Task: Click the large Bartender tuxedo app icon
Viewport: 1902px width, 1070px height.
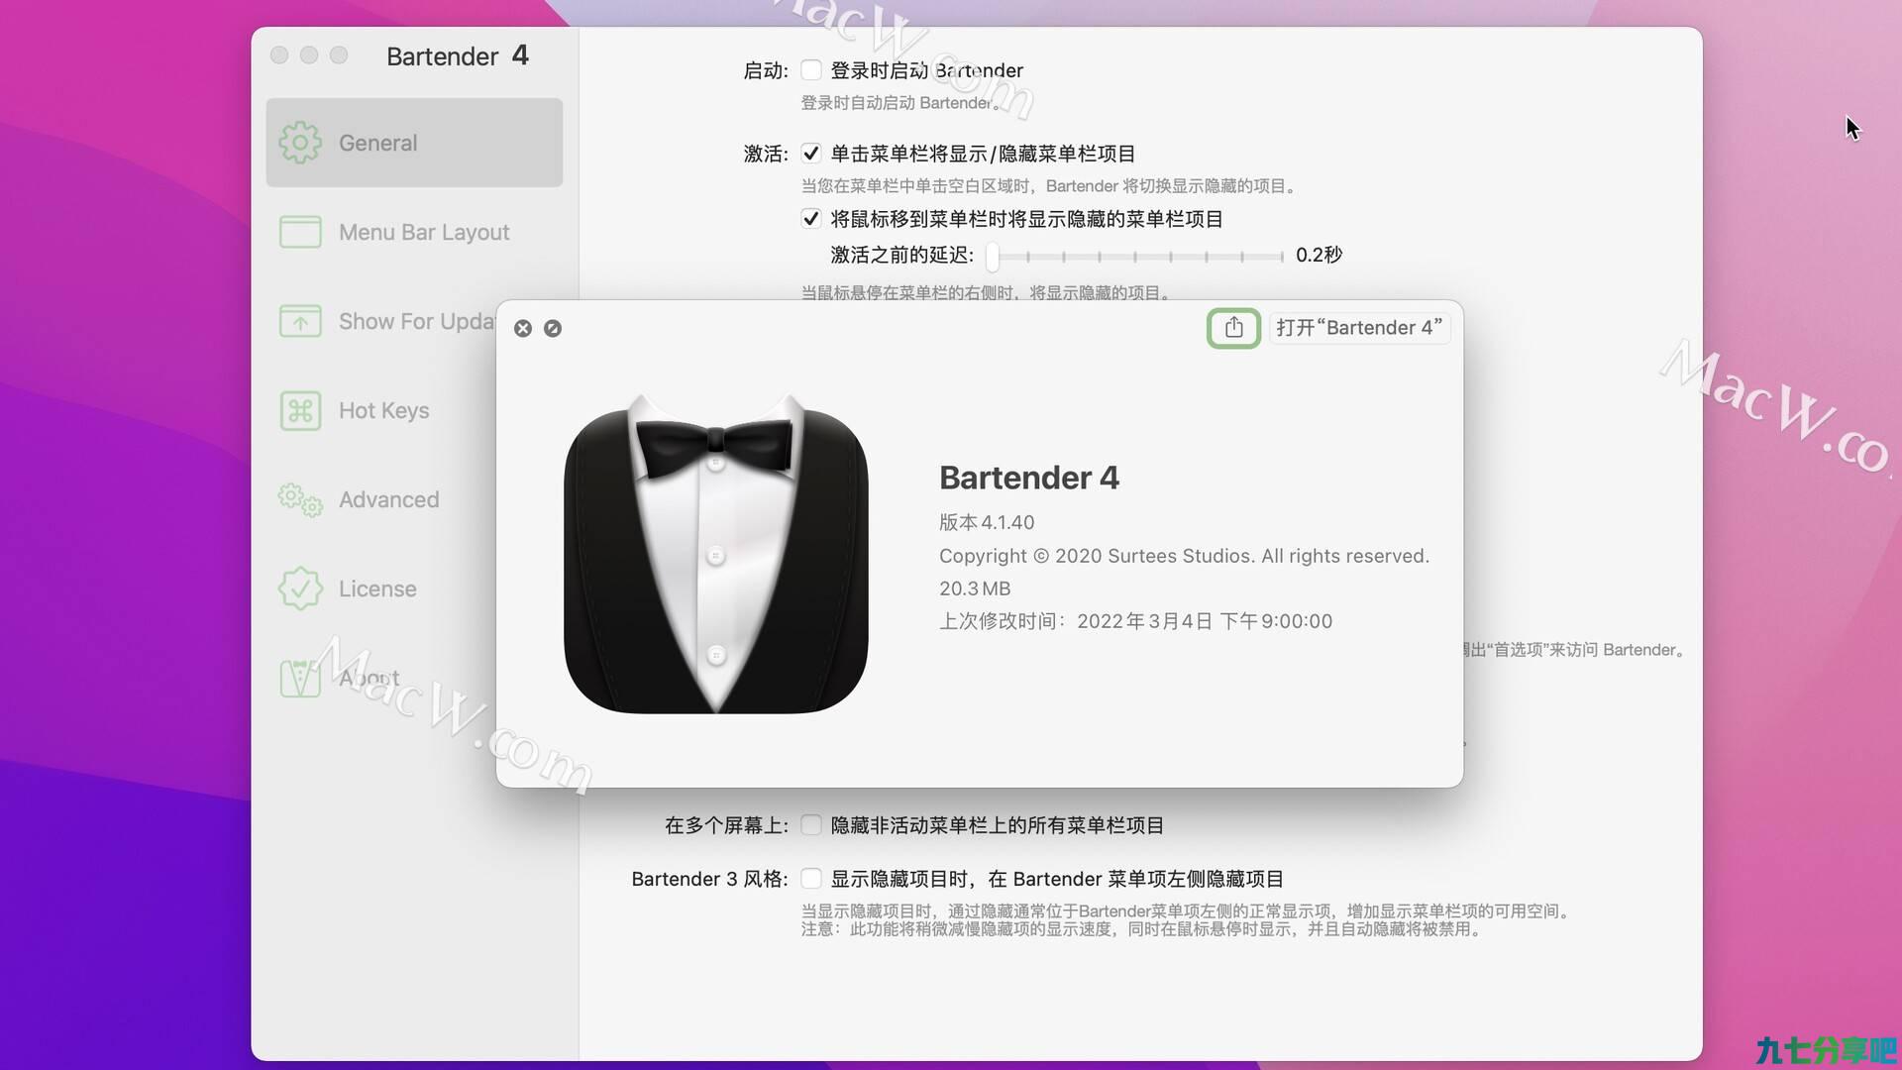Action: coord(716,553)
